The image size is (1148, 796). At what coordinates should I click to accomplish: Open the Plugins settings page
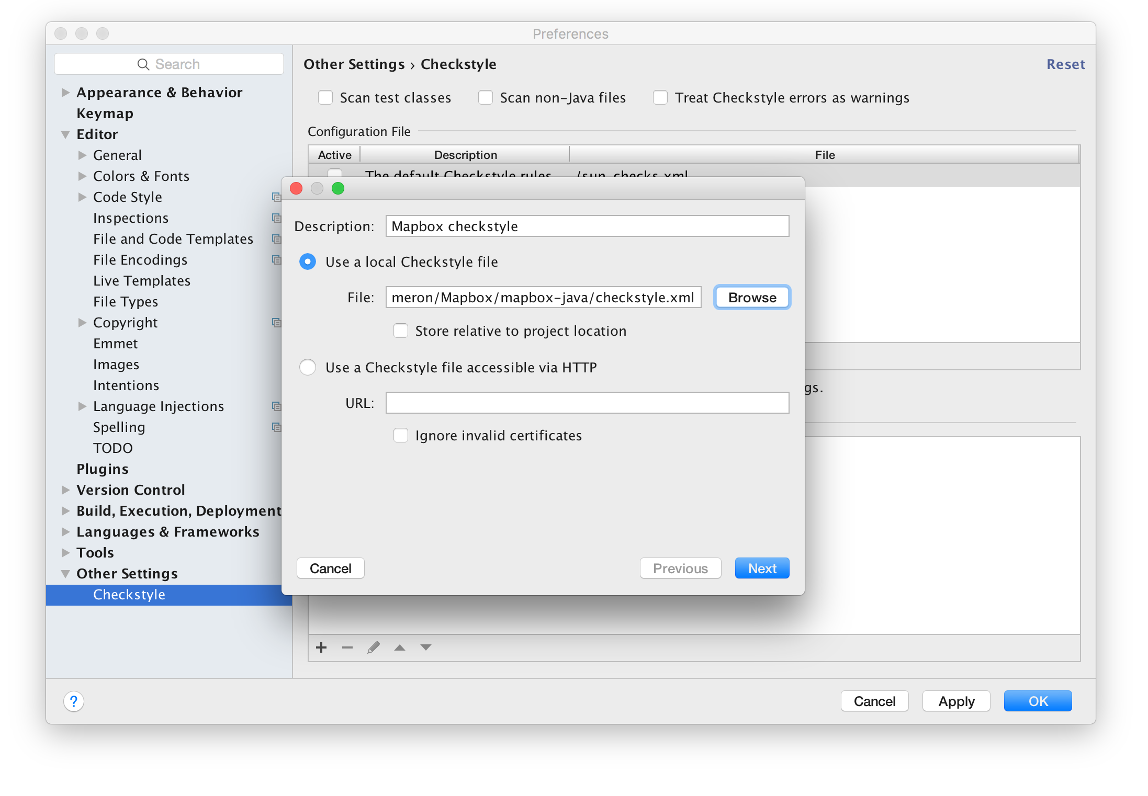click(103, 469)
